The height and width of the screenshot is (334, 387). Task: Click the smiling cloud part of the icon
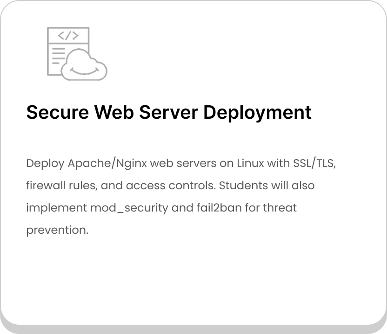coord(84,64)
